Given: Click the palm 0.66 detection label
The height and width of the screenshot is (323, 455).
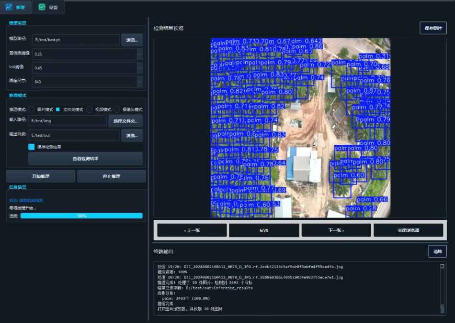Looking at the screenshot, I should [x=372, y=199].
